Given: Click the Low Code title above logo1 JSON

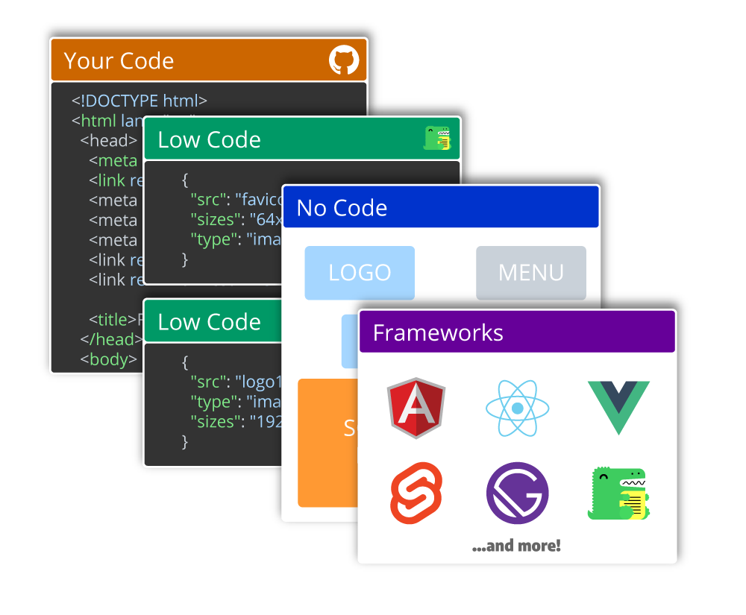Looking at the screenshot, I should (209, 322).
